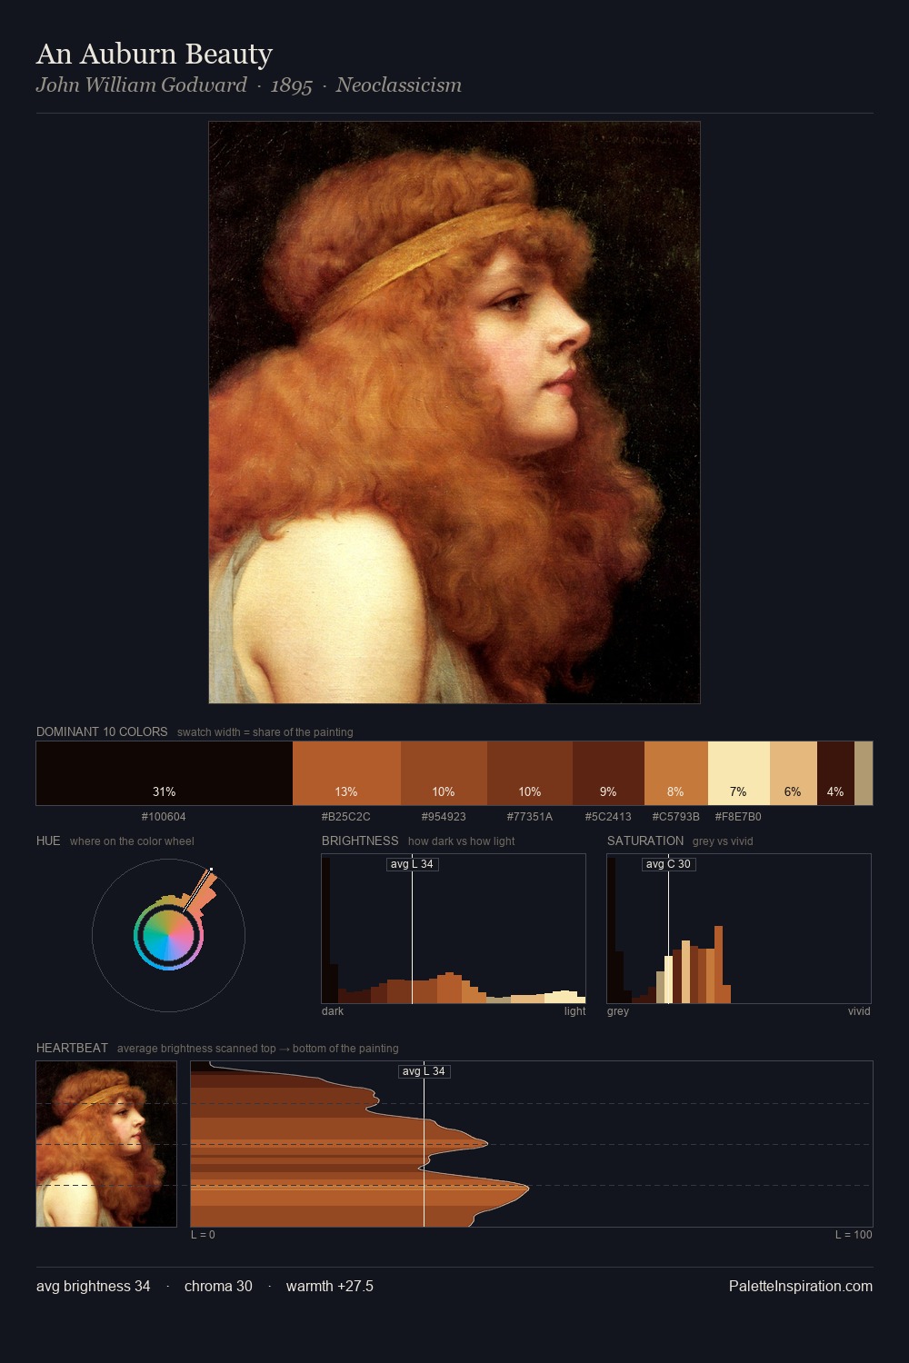Click the hex code #100604
Viewport: 909px width, 1363px height.
(x=164, y=817)
